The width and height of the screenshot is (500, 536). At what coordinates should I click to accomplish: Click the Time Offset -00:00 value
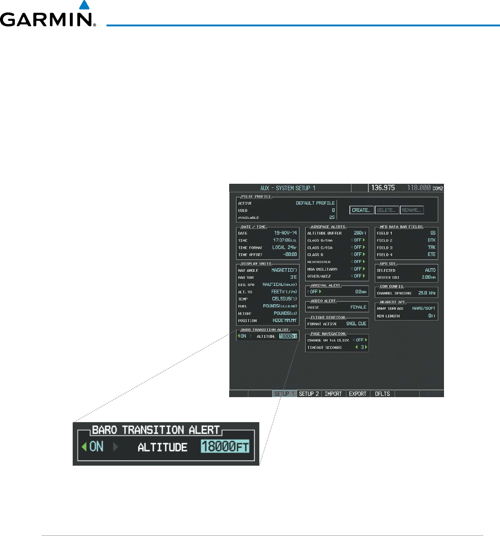[290, 255]
